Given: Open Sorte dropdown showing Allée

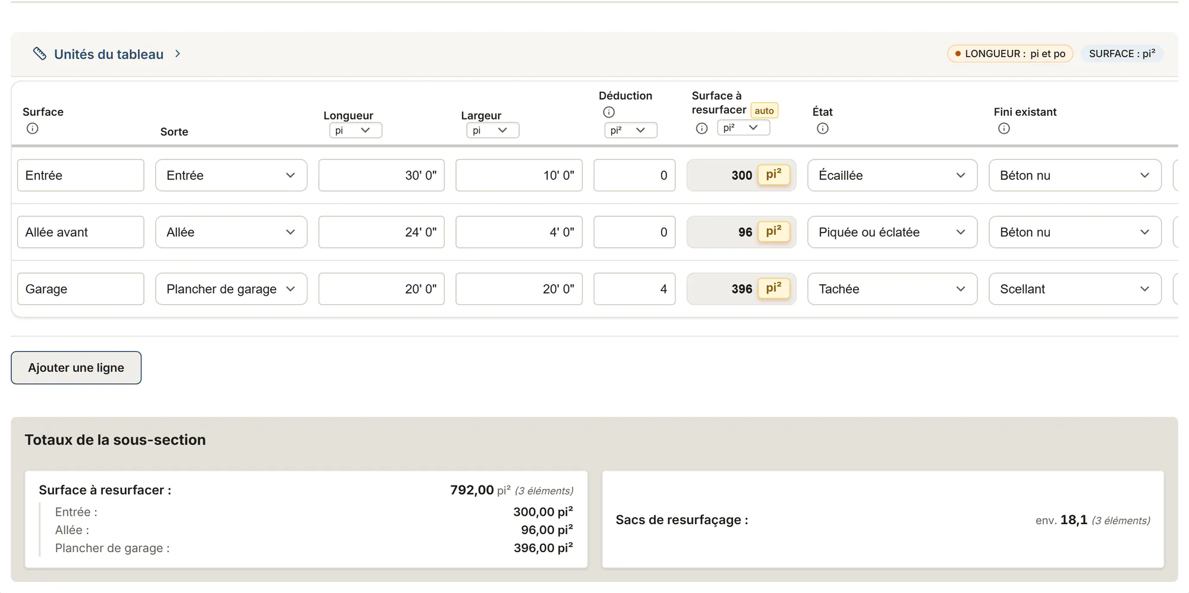Looking at the screenshot, I should click(x=231, y=232).
